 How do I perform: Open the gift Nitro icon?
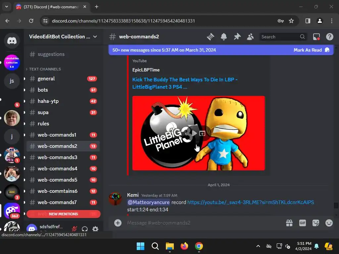289,223
